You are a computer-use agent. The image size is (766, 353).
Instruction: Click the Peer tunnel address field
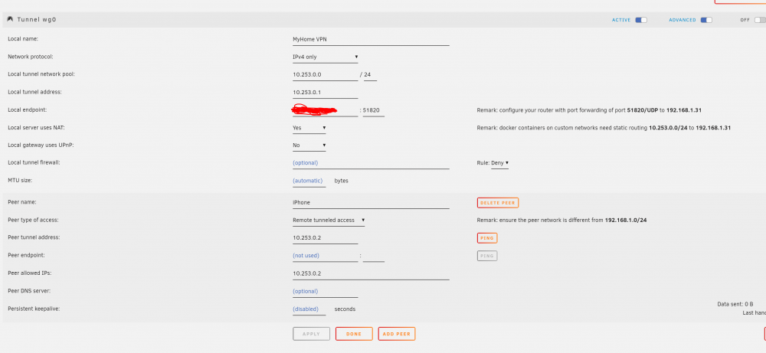pos(326,238)
